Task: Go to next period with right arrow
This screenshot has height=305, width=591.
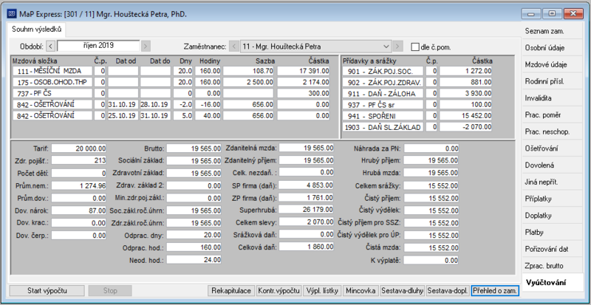Action: (x=146, y=47)
